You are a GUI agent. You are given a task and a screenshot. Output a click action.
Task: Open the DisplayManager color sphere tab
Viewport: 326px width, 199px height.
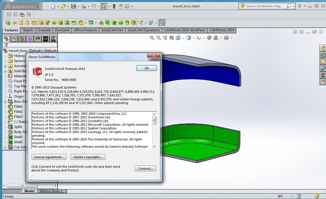coord(38,39)
